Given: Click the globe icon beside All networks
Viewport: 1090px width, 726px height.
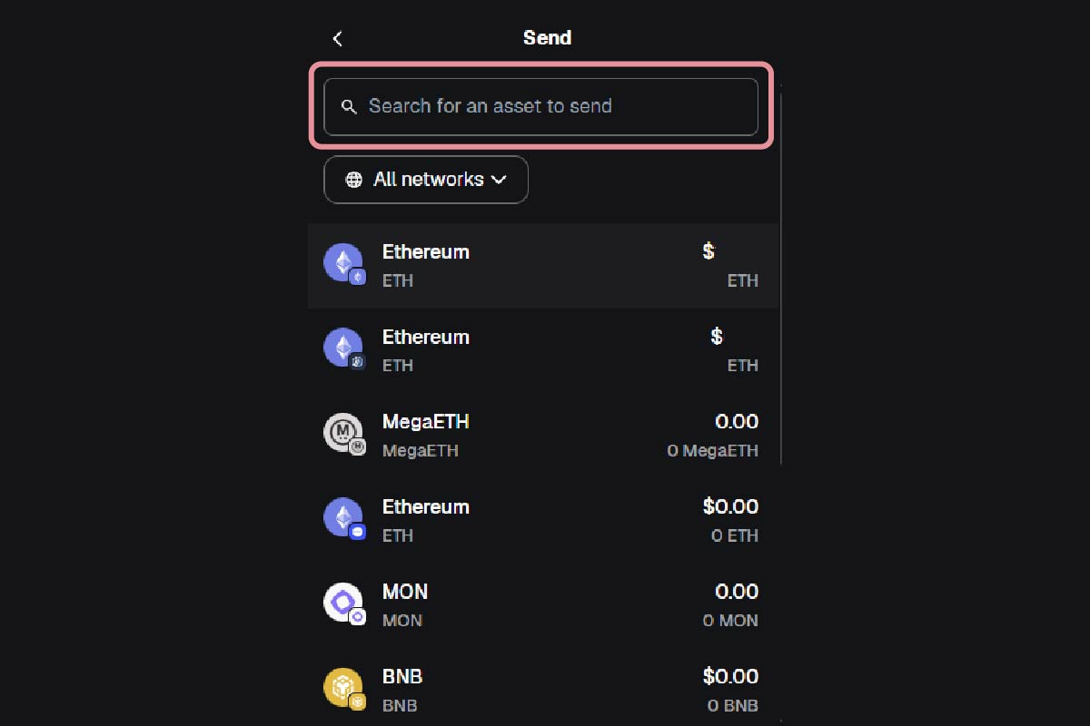Looking at the screenshot, I should point(354,180).
